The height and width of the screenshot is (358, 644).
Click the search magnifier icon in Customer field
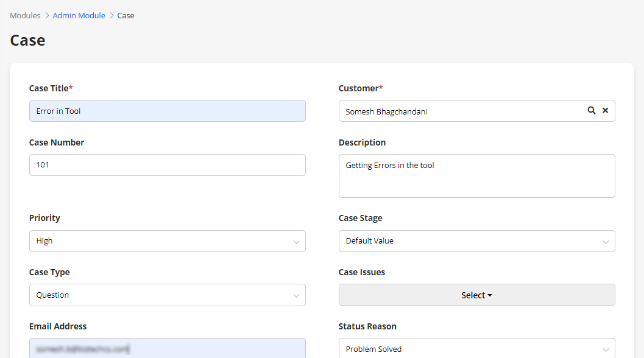[x=591, y=111]
